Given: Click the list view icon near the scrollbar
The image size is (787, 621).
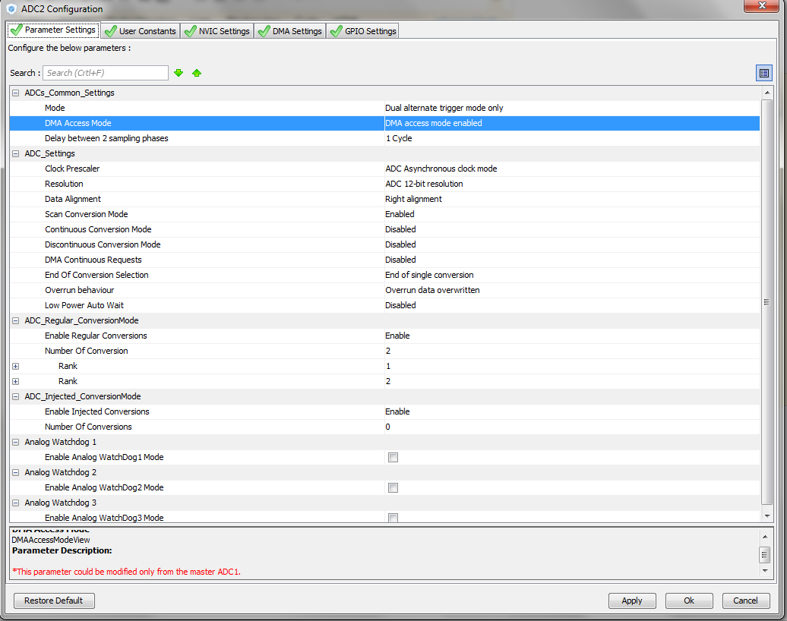Looking at the screenshot, I should tap(764, 72).
